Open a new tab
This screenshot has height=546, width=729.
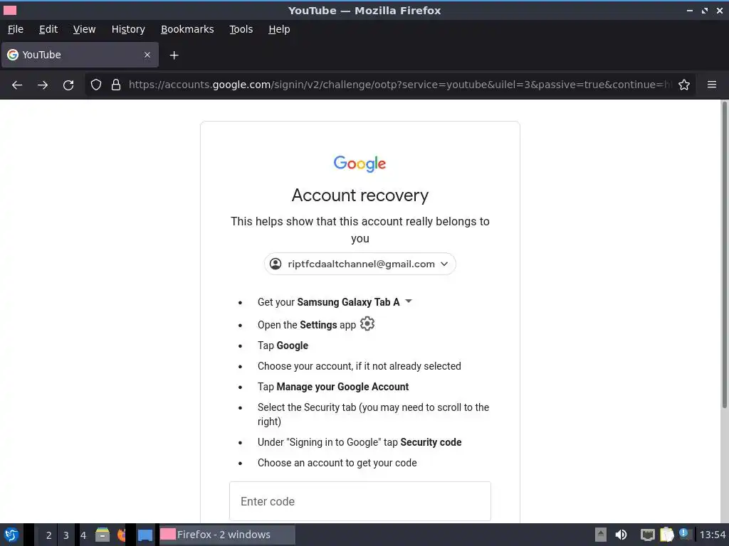coord(174,55)
